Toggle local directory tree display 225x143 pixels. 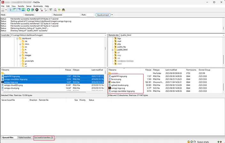pyautogui.click(x=15, y=10)
